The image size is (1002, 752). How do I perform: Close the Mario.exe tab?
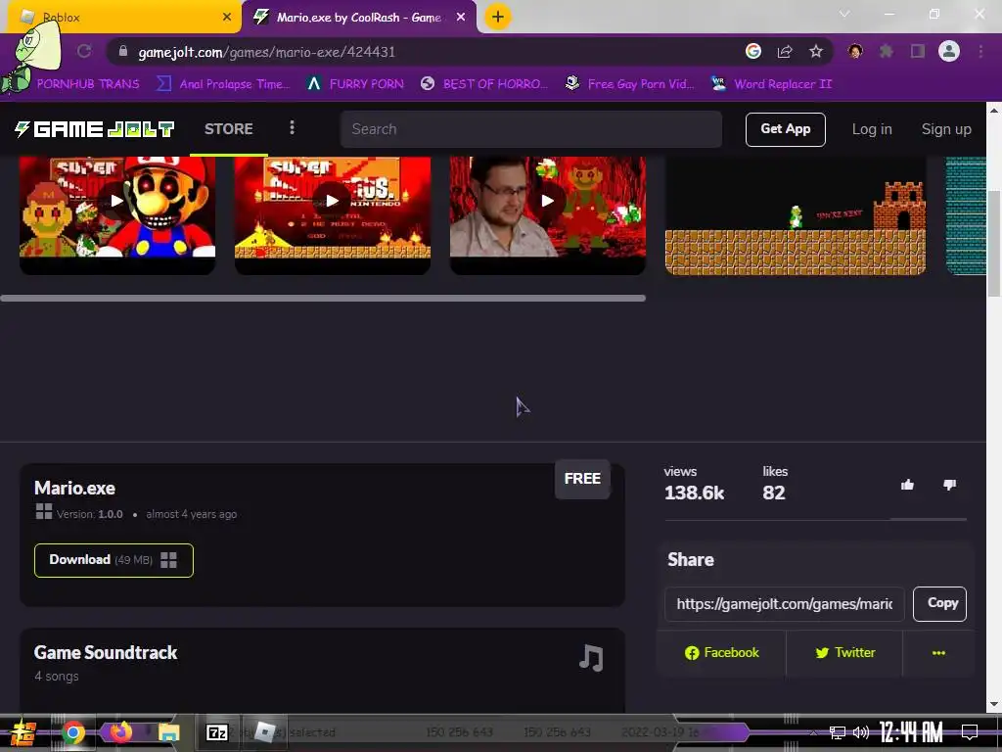point(461,18)
